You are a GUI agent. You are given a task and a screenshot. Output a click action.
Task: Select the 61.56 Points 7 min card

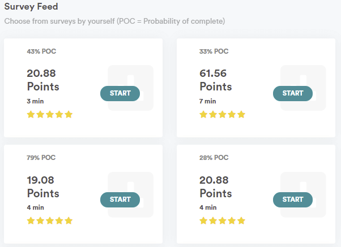[256, 88]
